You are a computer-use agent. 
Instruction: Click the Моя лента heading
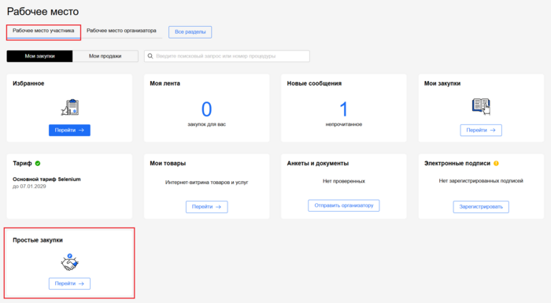click(x=165, y=83)
